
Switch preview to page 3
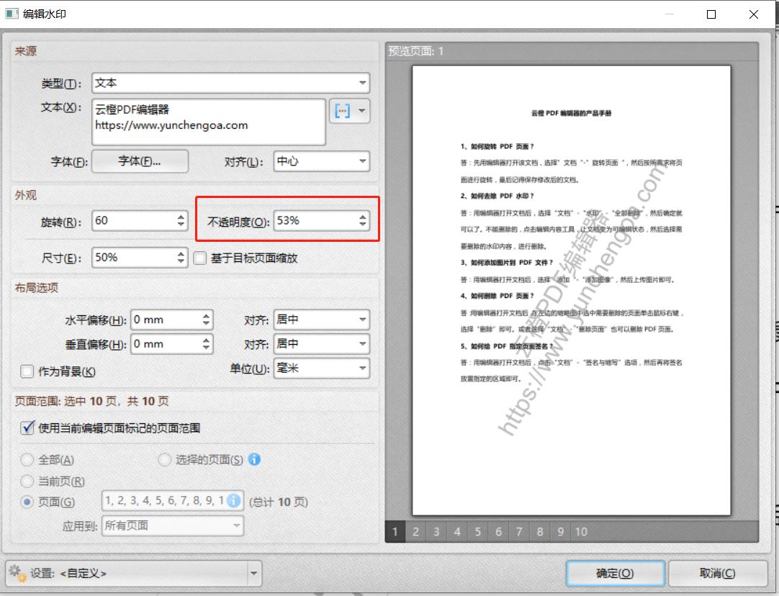pos(436,532)
